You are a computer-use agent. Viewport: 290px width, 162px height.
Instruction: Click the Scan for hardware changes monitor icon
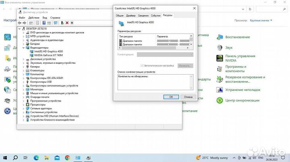56,23
